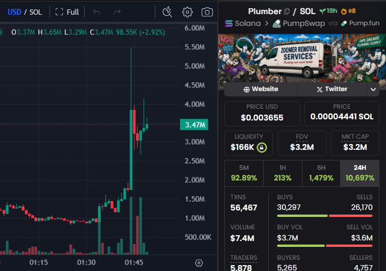Click the PRICE USD $0.003655 box
The height and width of the screenshot is (271, 386).
[x=262, y=113]
